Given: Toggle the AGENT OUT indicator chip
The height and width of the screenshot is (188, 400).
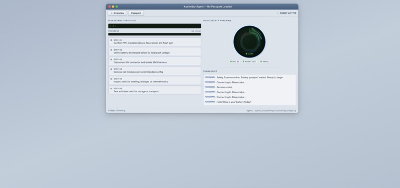Looking at the screenshot, I should coord(250,62).
